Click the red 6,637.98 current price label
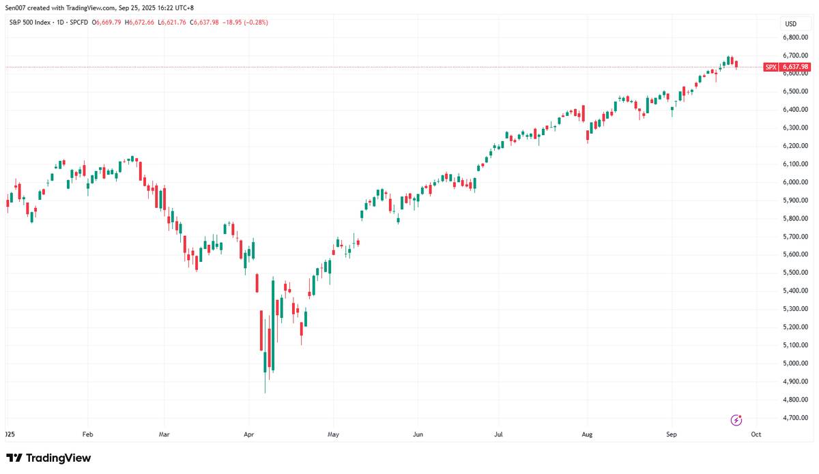This screenshot has width=819, height=474. pos(795,67)
